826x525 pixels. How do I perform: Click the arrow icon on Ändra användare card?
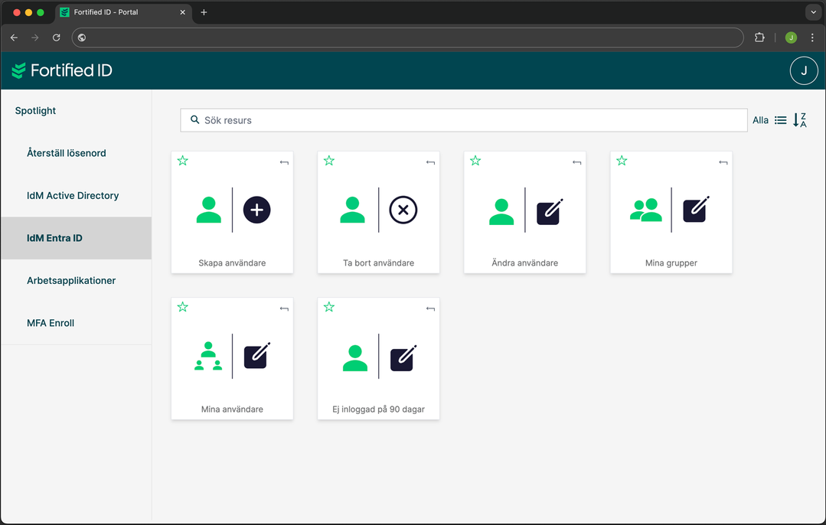[x=577, y=162]
